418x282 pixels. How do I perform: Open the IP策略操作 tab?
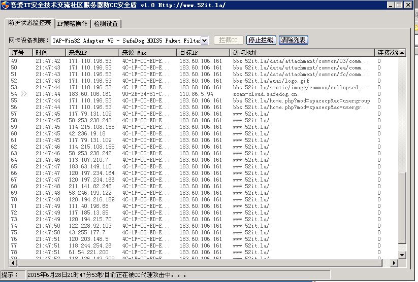(72, 24)
